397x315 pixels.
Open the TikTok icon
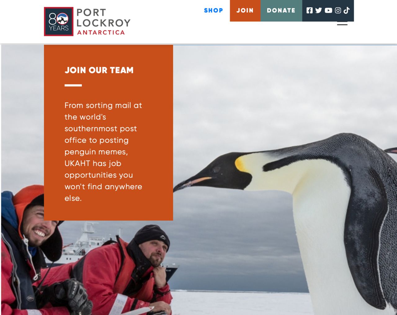click(347, 11)
